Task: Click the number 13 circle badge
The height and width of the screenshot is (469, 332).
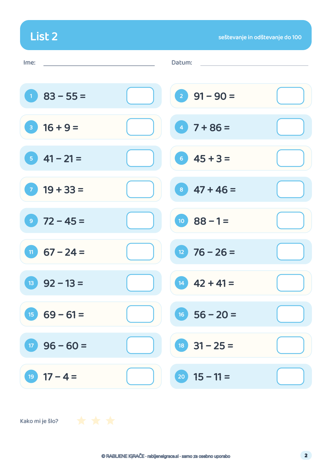Action: coord(31,283)
